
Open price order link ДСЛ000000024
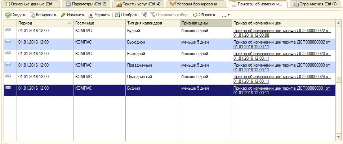tap(282, 79)
